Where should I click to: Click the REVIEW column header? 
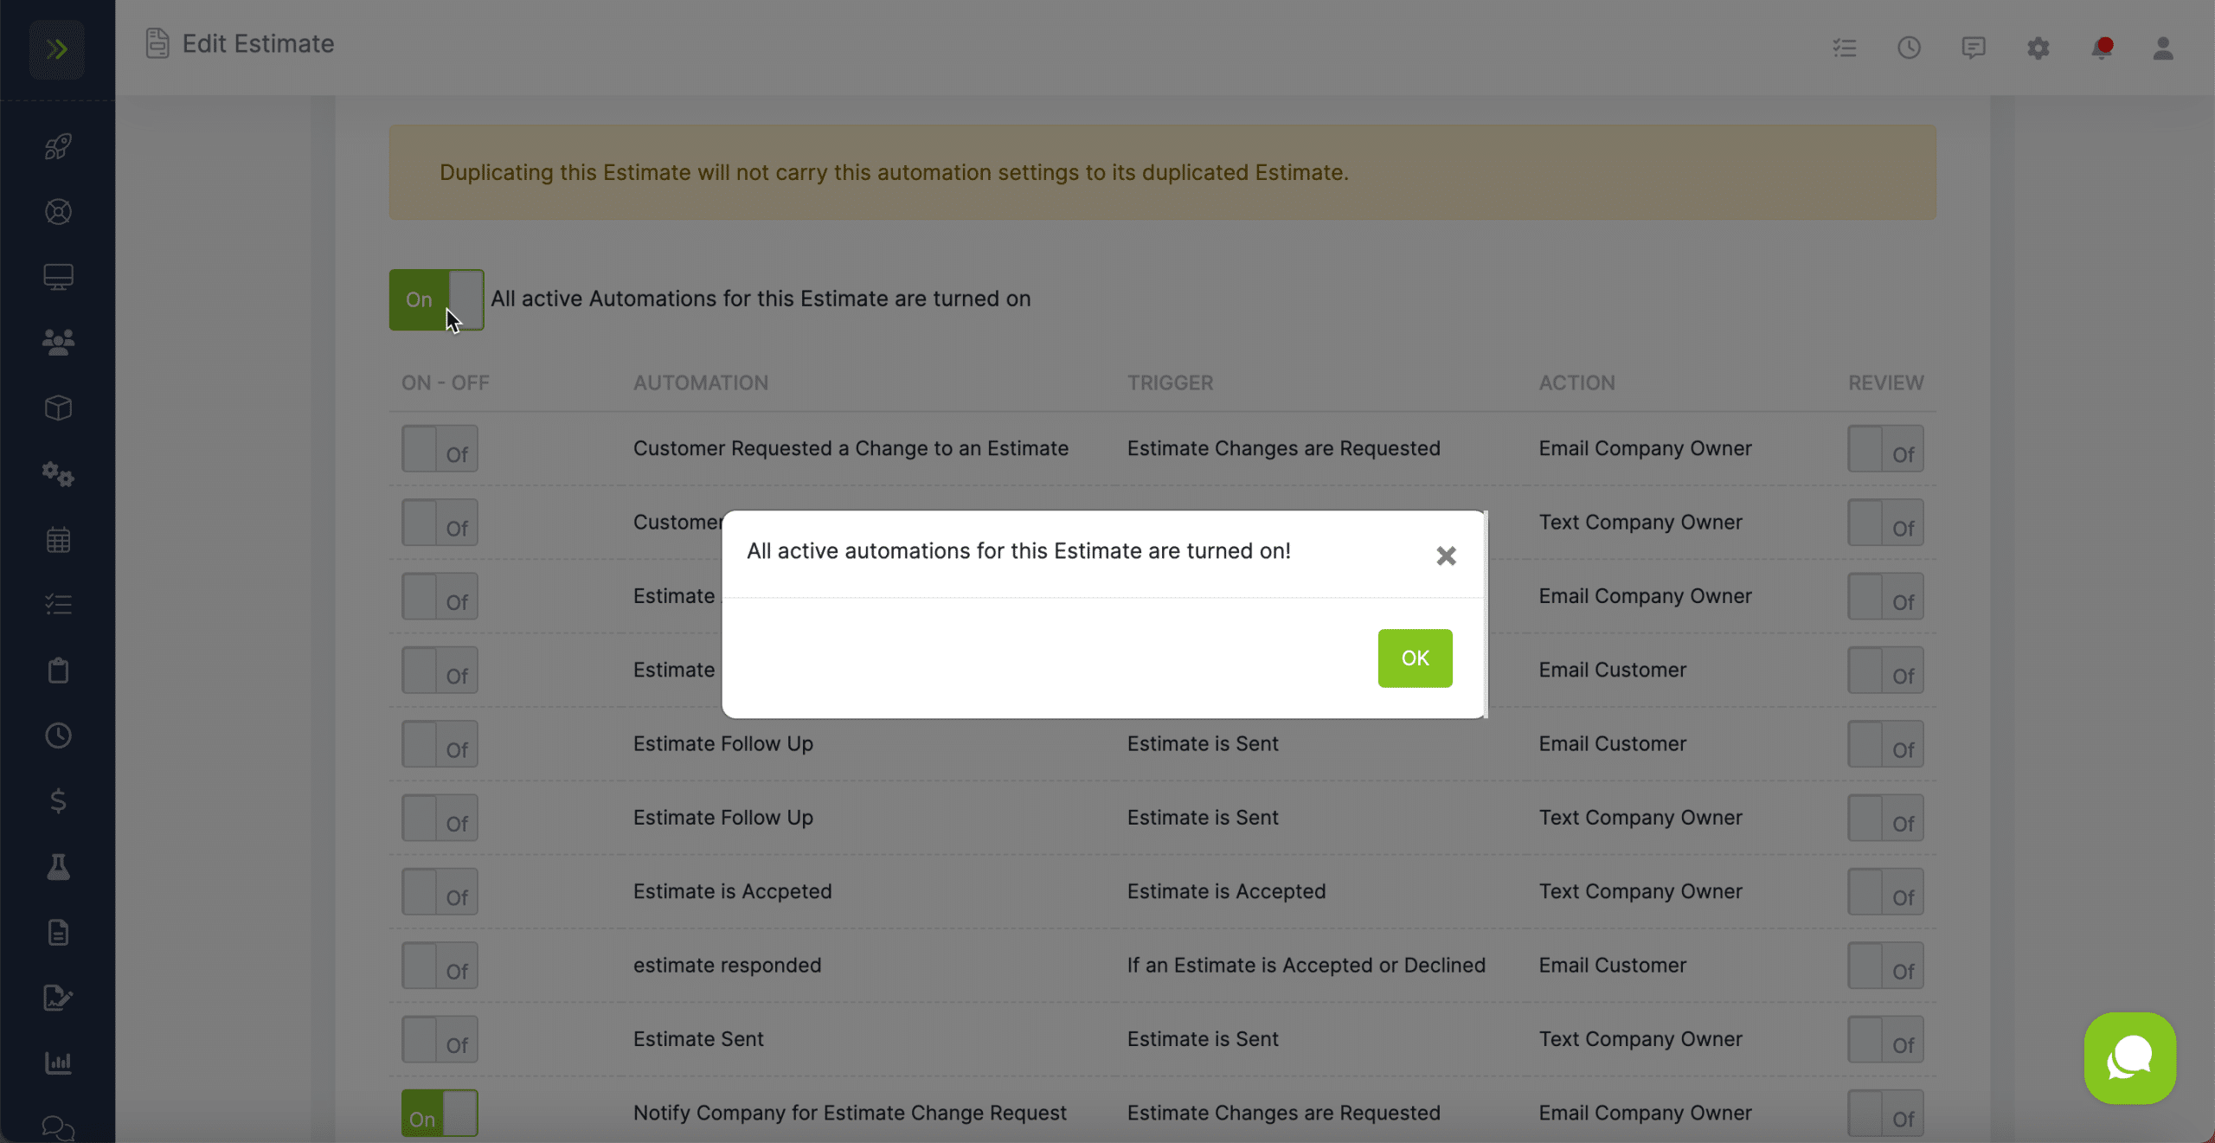1885,382
